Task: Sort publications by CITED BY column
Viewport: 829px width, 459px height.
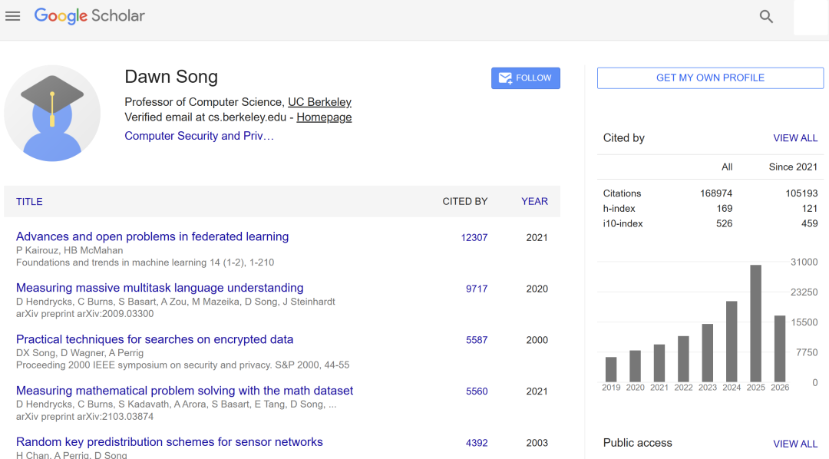Action: click(464, 201)
